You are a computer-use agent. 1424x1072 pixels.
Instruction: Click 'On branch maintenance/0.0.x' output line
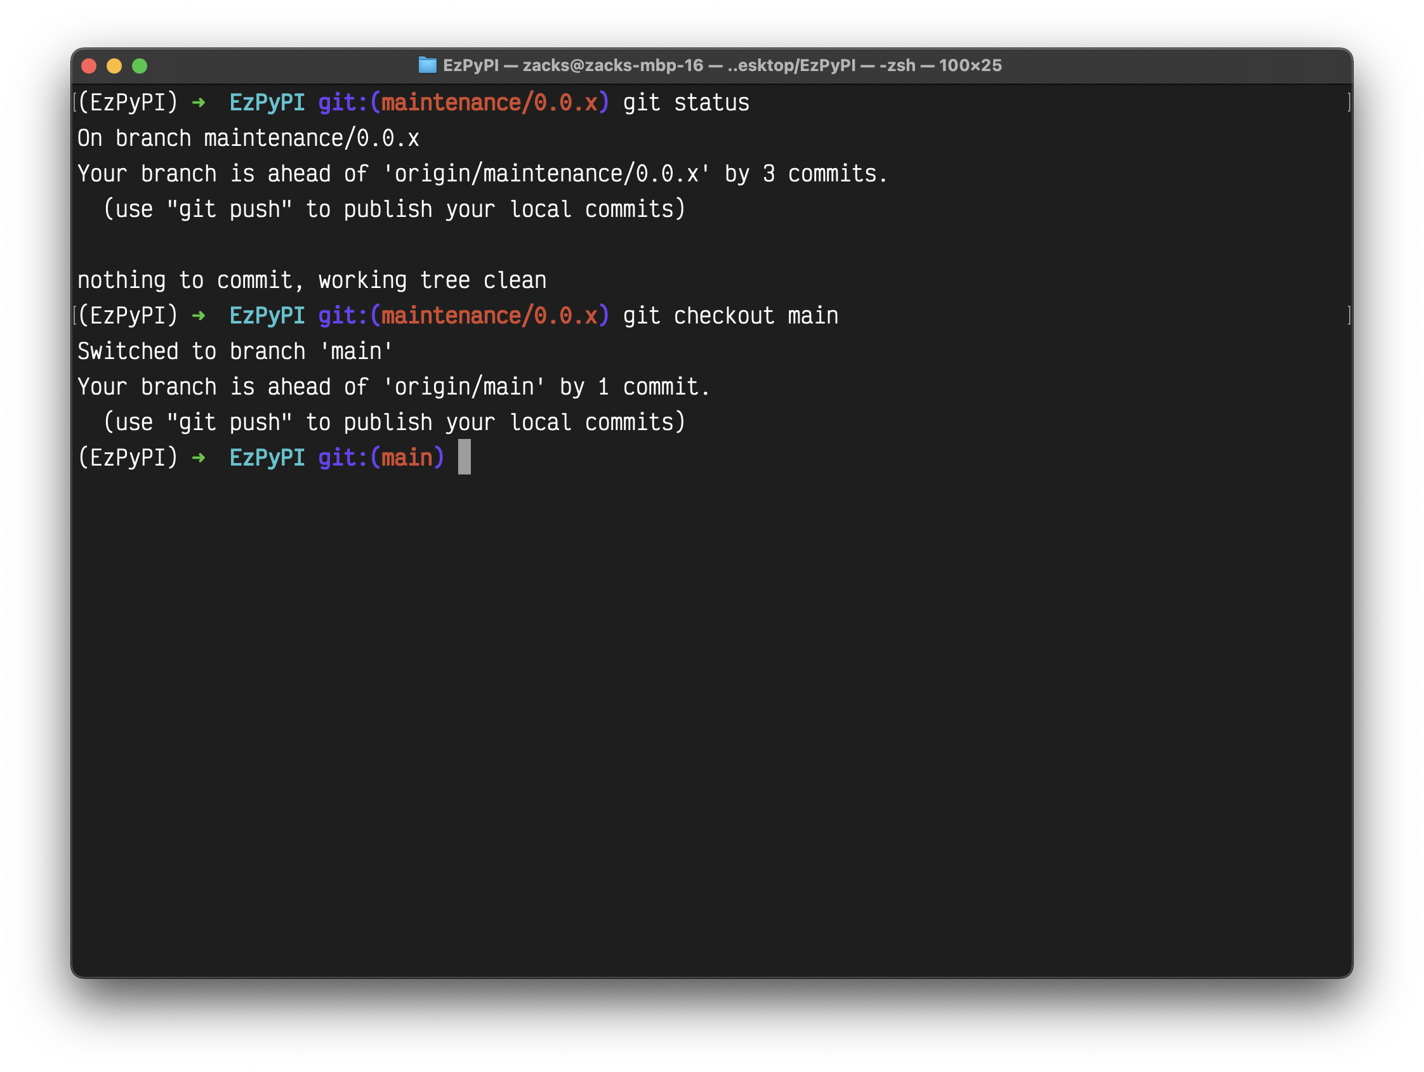pyautogui.click(x=248, y=139)
